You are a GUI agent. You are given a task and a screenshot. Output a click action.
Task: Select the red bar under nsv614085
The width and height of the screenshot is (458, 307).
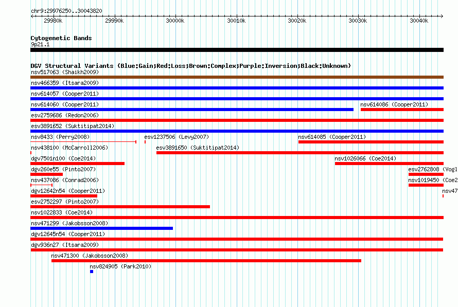coord(371,142)
